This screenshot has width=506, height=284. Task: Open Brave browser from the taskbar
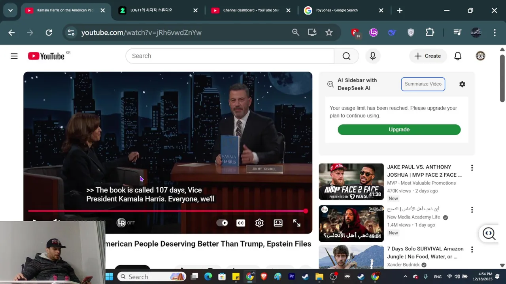(264, 277)
